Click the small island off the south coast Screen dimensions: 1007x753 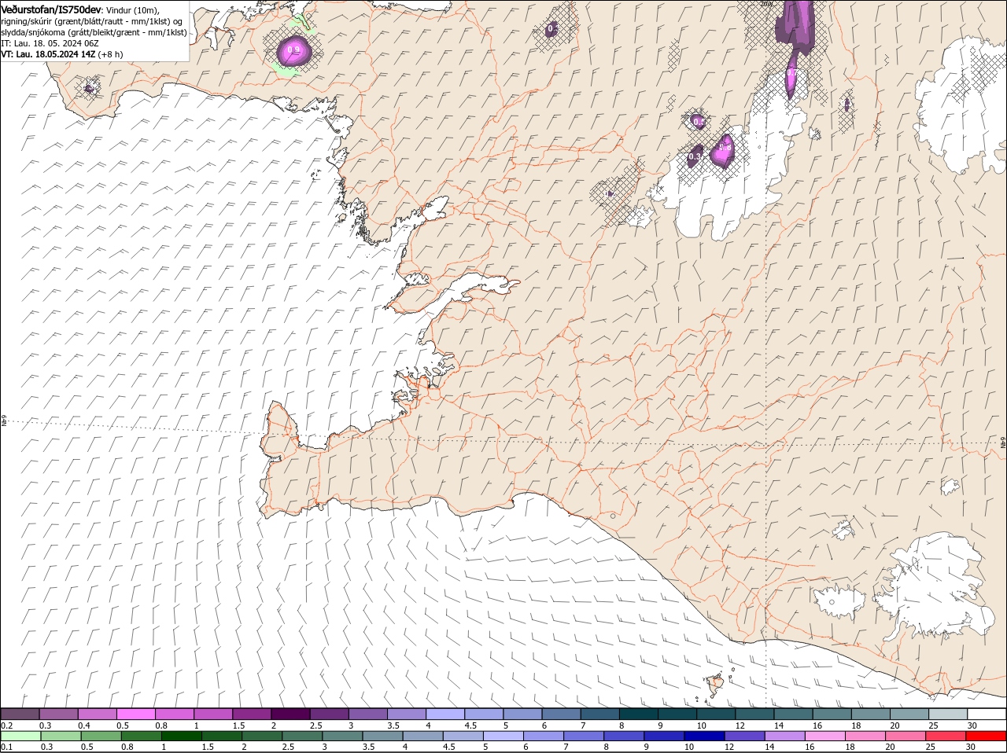[715, 685]
